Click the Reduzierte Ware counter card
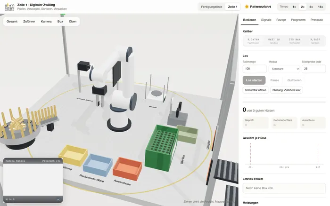Viewport: 330px width, 206px height. (284, 123)
